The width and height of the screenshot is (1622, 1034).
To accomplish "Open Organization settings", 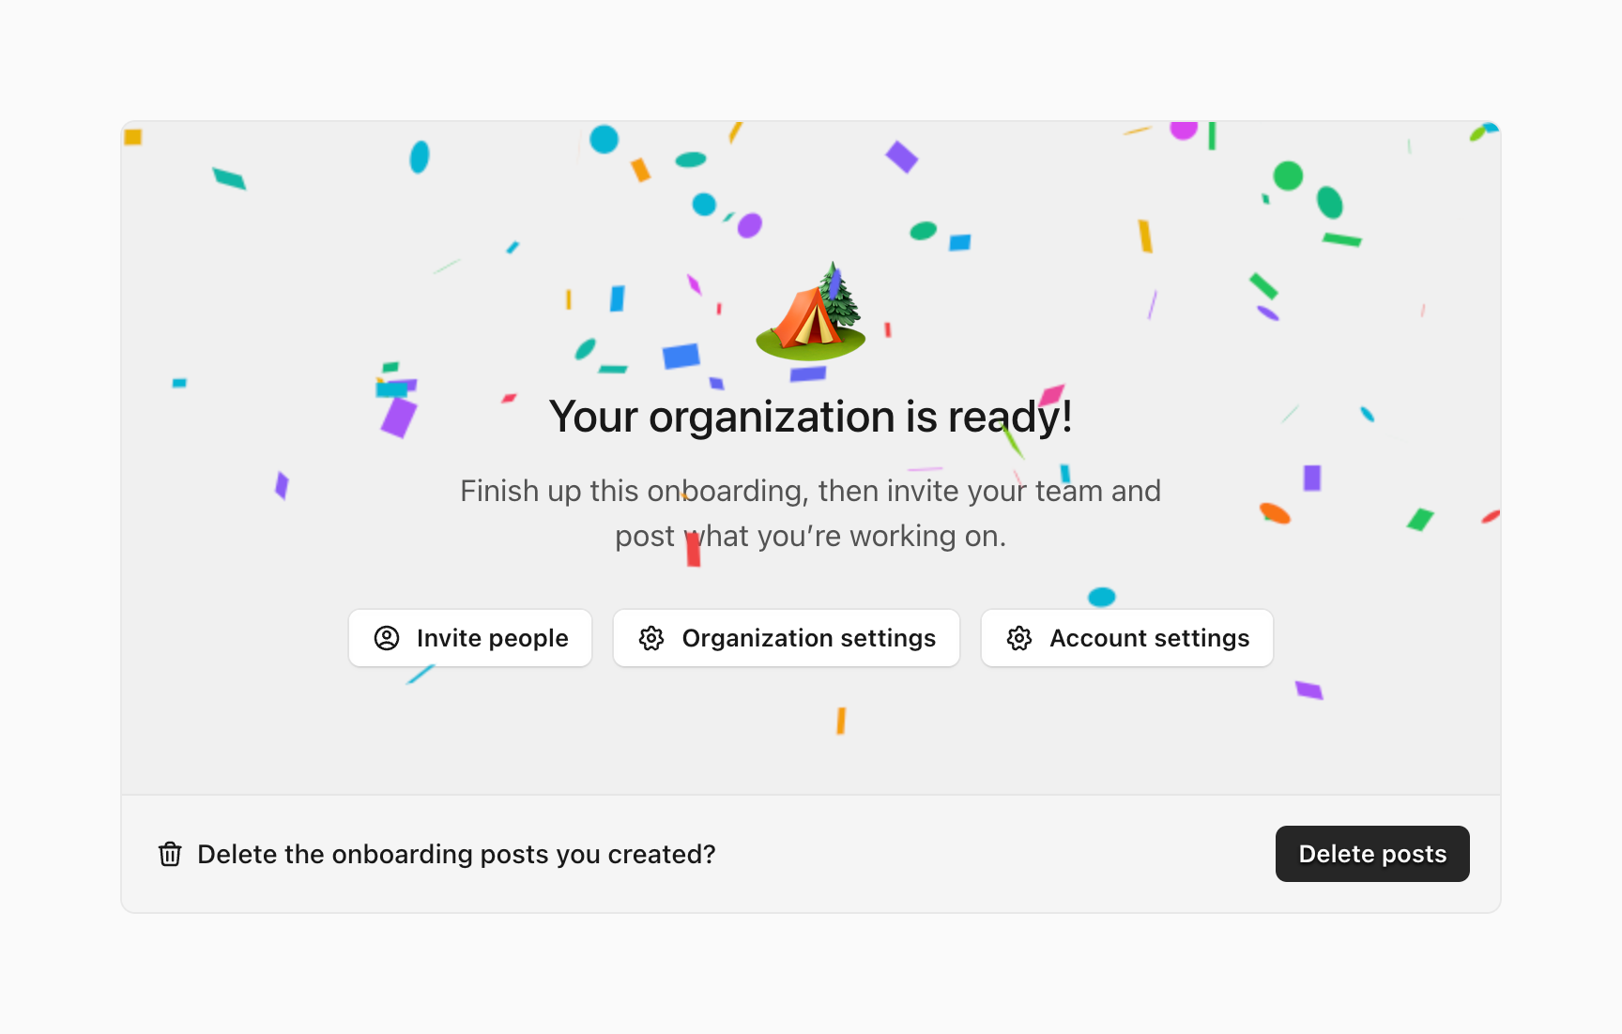I will [x=787, y=638].
